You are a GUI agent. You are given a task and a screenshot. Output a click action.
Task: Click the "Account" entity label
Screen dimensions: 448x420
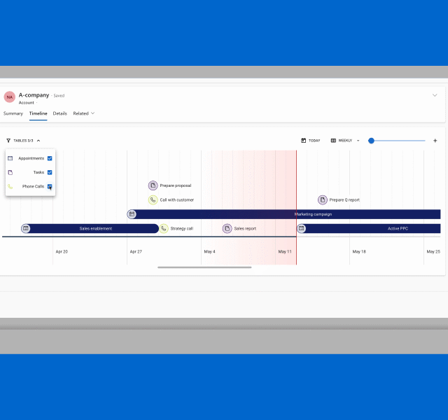tap(27, 103)
